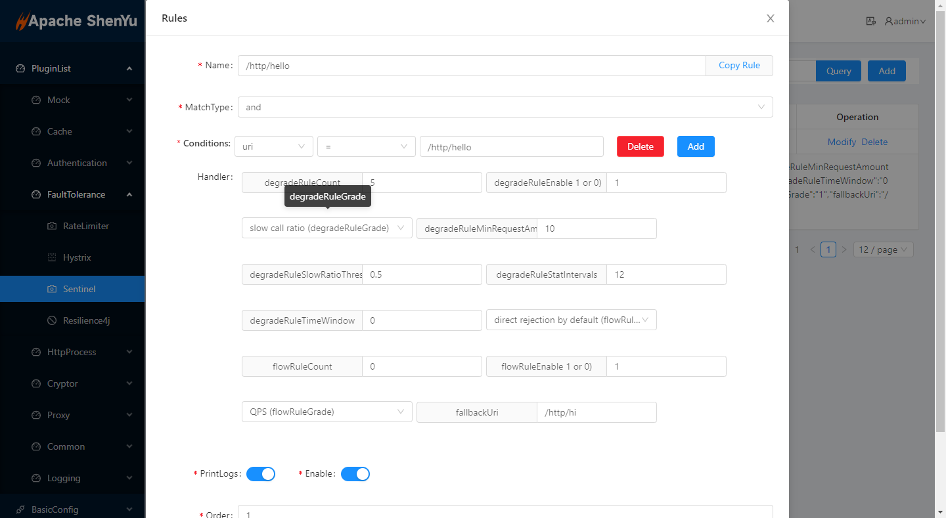Open the MatchType dropdown
The image size is (946, 518).
[x=505, y=107]
